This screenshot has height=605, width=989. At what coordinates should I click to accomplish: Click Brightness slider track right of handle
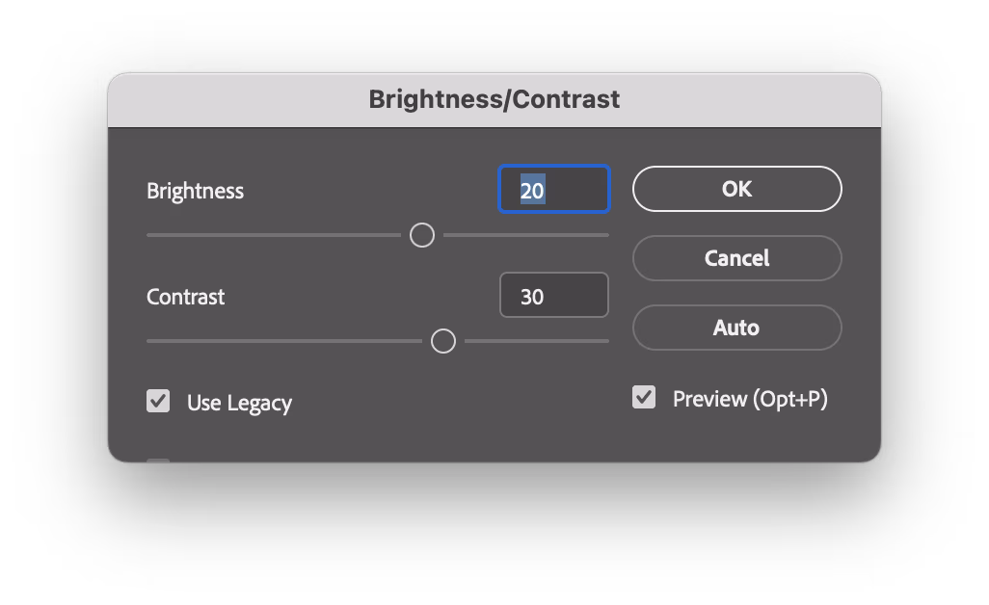point(526,235)
